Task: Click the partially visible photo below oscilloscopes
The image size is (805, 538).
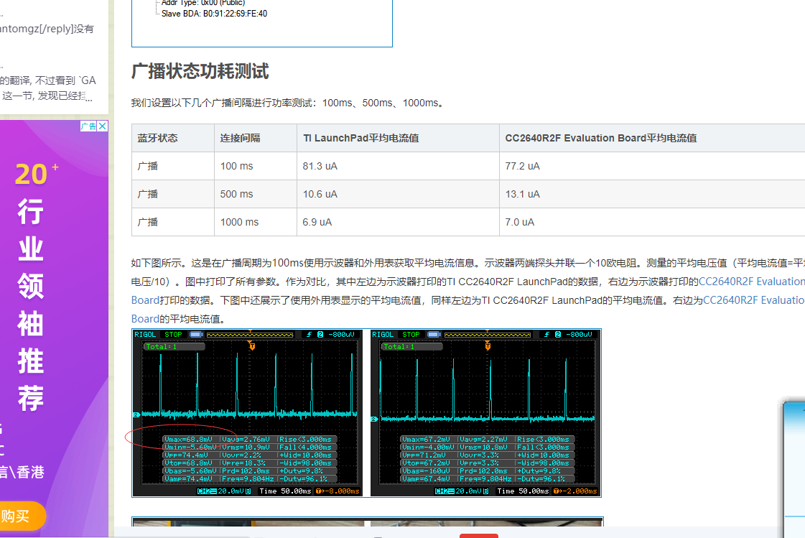Action: [367, 522]
